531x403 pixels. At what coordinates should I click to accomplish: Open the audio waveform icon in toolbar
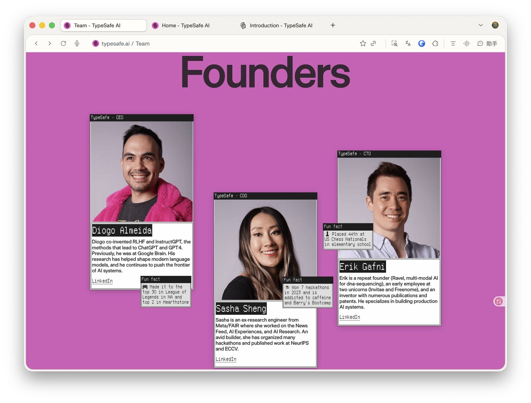click(466, 43)
